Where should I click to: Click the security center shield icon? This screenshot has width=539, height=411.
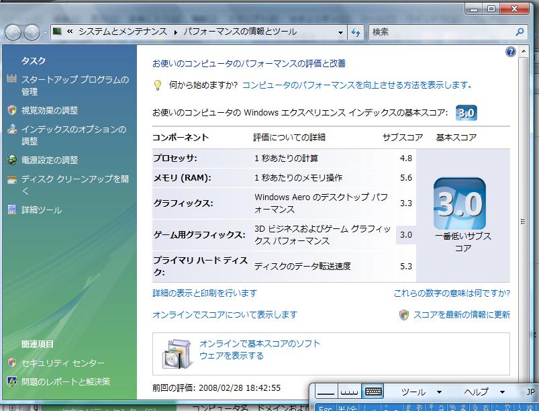[x=12, y=363]
